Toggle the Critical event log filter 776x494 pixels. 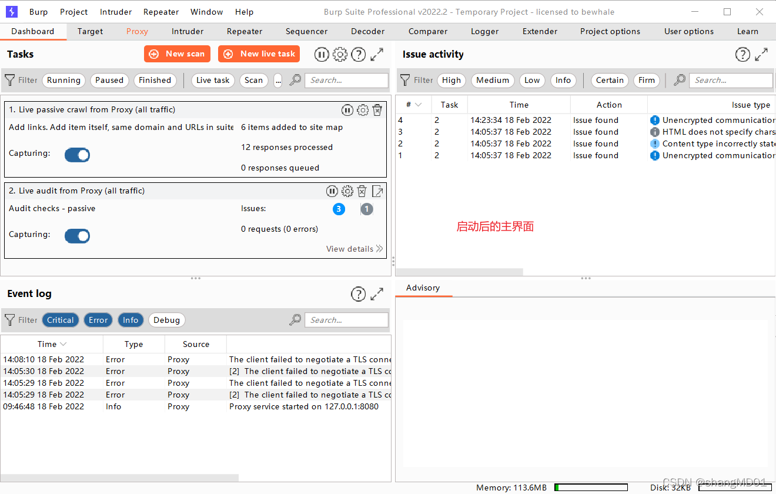(61, 320)
